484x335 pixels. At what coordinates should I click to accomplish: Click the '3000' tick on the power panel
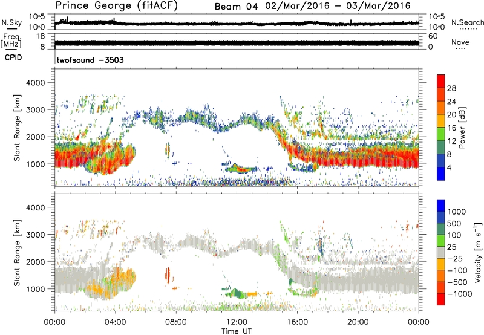[35, 110]
